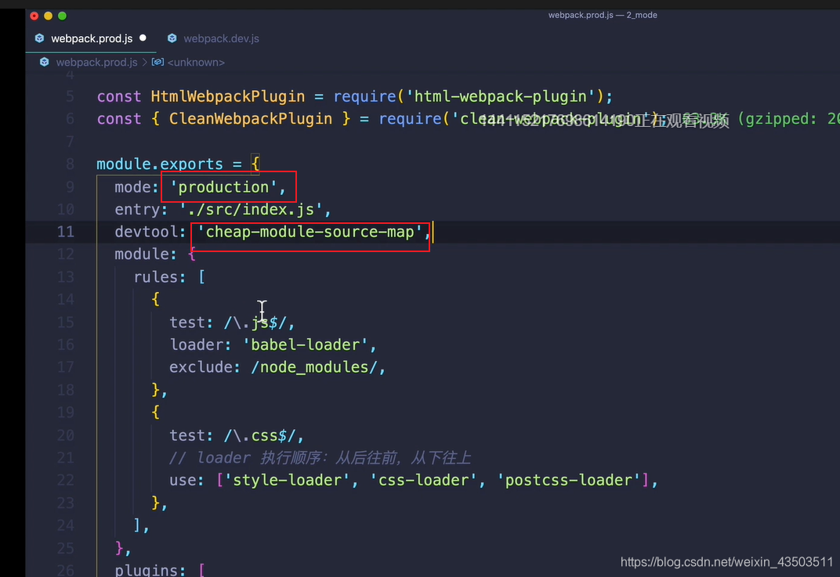Select the webpack.prod.js tab

(x=91, y=38)
